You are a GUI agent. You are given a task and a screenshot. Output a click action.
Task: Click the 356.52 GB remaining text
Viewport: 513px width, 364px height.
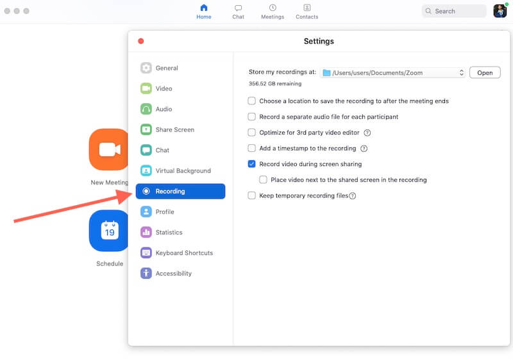point(275,84)
